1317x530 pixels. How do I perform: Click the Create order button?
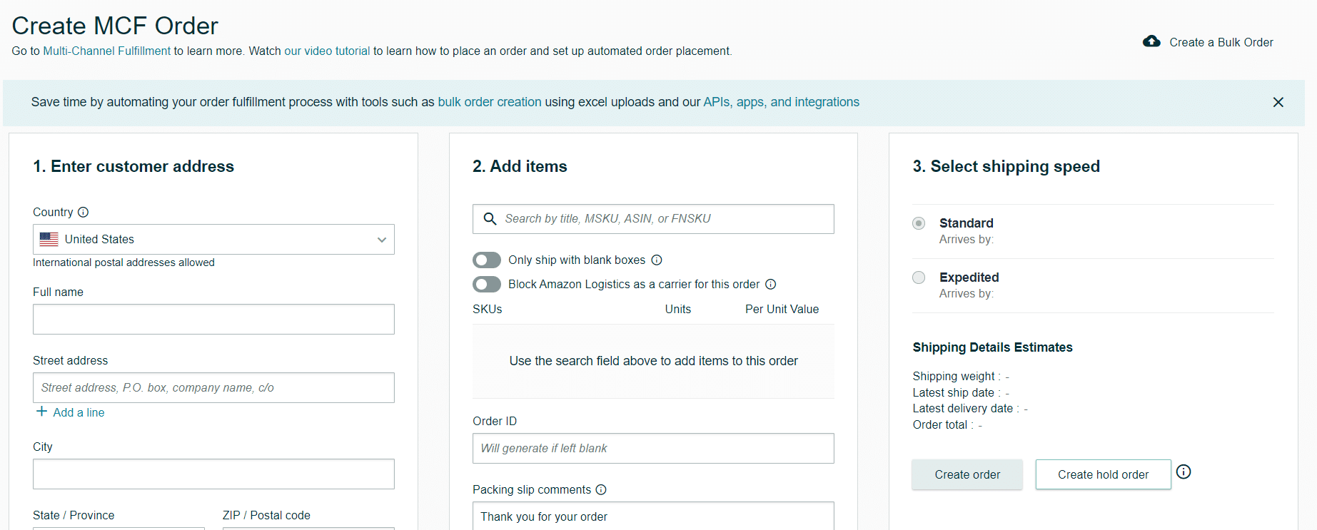(x=967, y=474)
